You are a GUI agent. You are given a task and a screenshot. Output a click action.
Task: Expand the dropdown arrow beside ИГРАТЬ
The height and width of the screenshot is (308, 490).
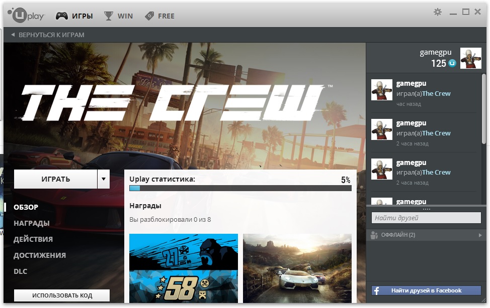[x=104, y=179]
